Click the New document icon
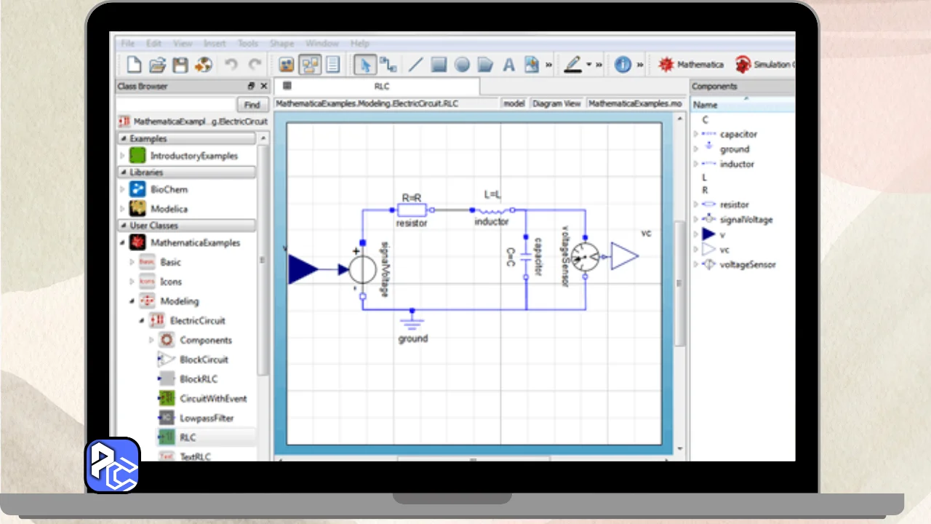 (134, 65)
